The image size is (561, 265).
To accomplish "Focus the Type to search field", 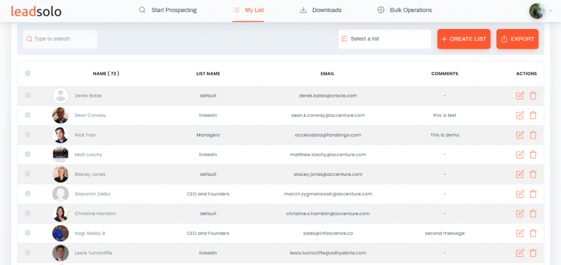I will [x=60, y=39].
